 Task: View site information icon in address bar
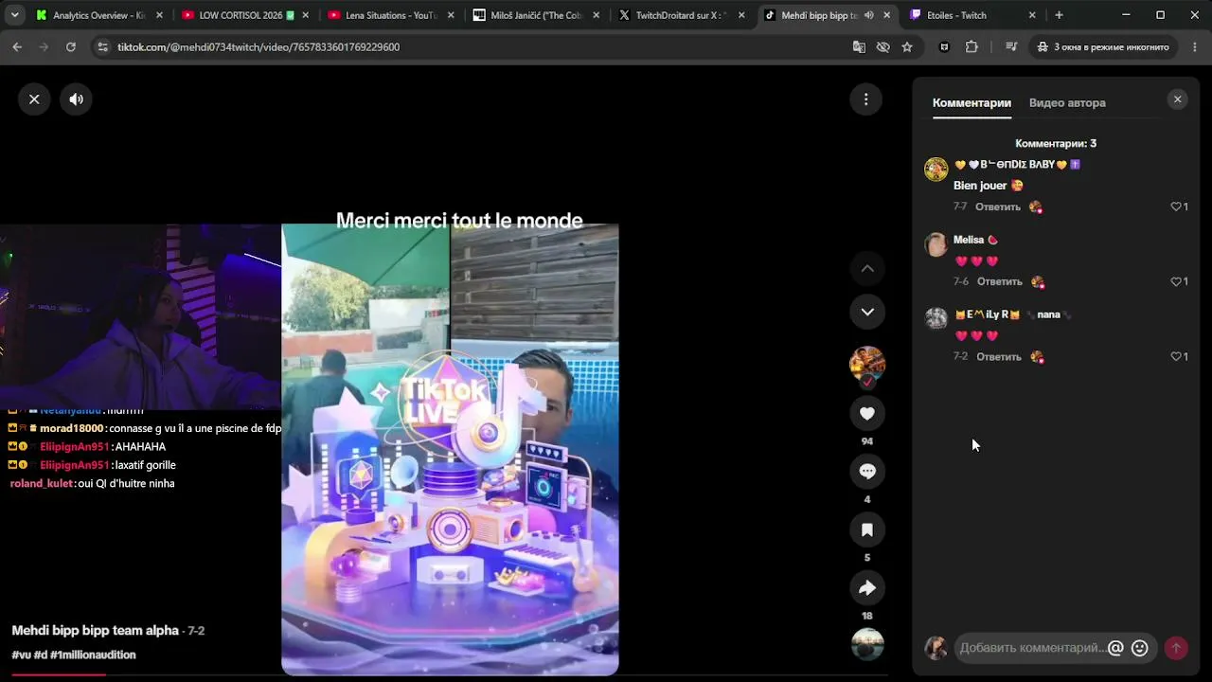pyautogui.click(x=102, y=46)
